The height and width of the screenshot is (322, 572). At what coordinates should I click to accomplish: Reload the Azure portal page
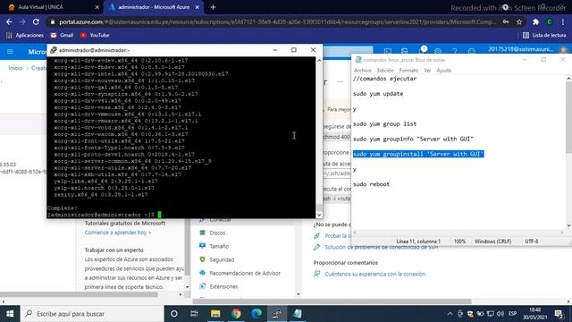point(36,21)
